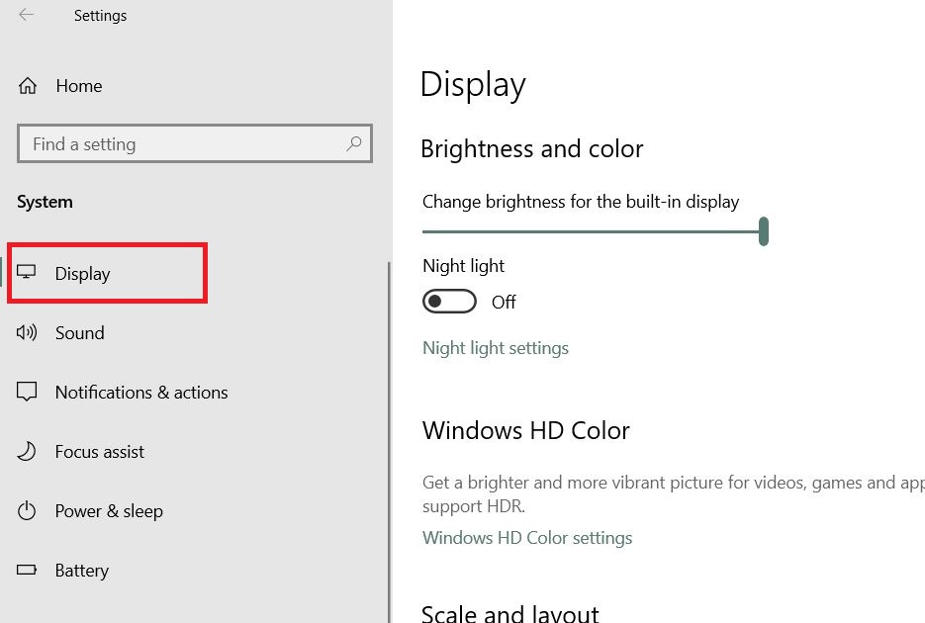The height and width of the screenshot is (623, 925).
Task: Click the Power & sleep icon
Action: 27,510
